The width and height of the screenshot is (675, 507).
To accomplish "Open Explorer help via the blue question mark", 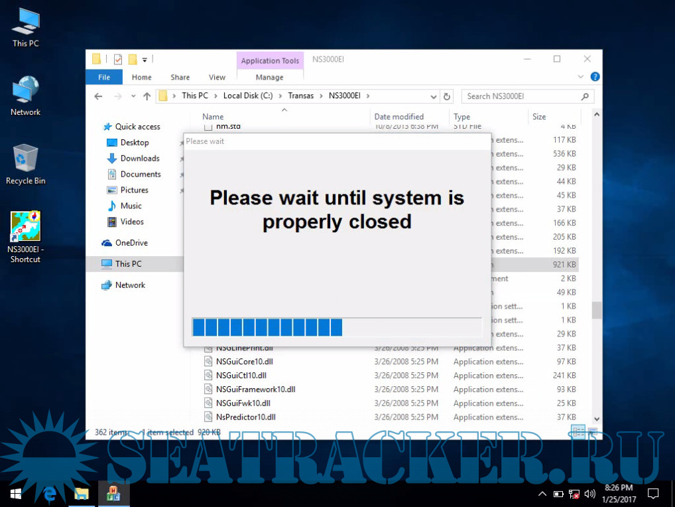I will tap(595, 77).
